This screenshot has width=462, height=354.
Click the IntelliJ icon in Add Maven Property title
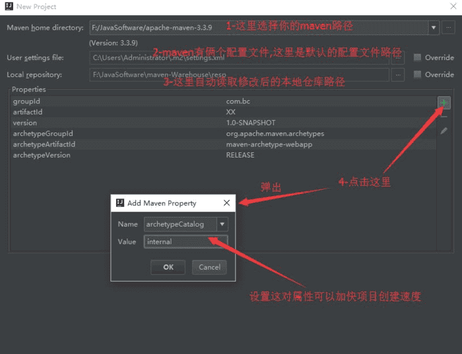click(x=120, y=203)
